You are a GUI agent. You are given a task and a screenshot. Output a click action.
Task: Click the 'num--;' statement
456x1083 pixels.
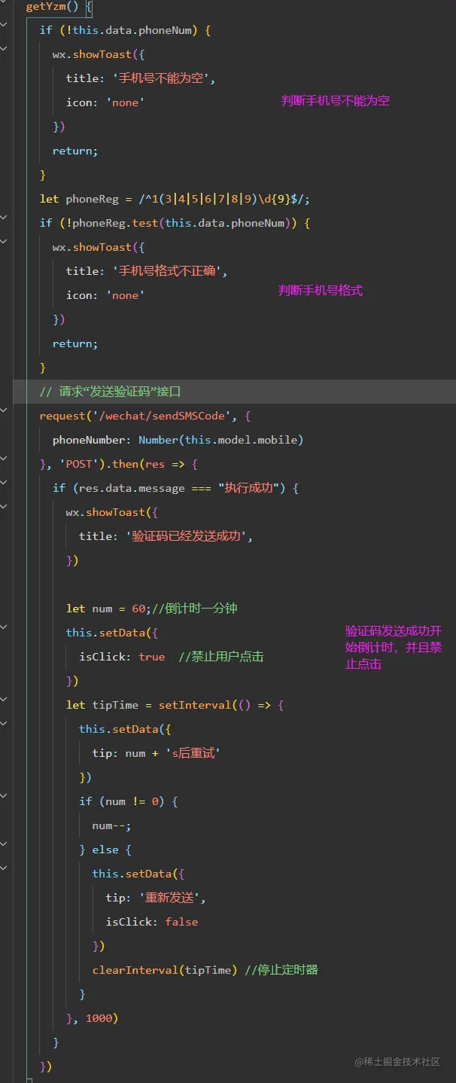point(111,825)
